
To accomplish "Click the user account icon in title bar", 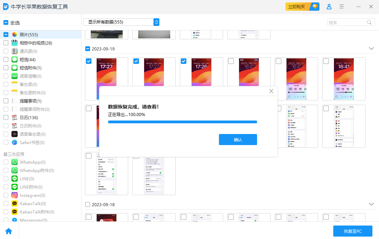I will tap(329, 7).
